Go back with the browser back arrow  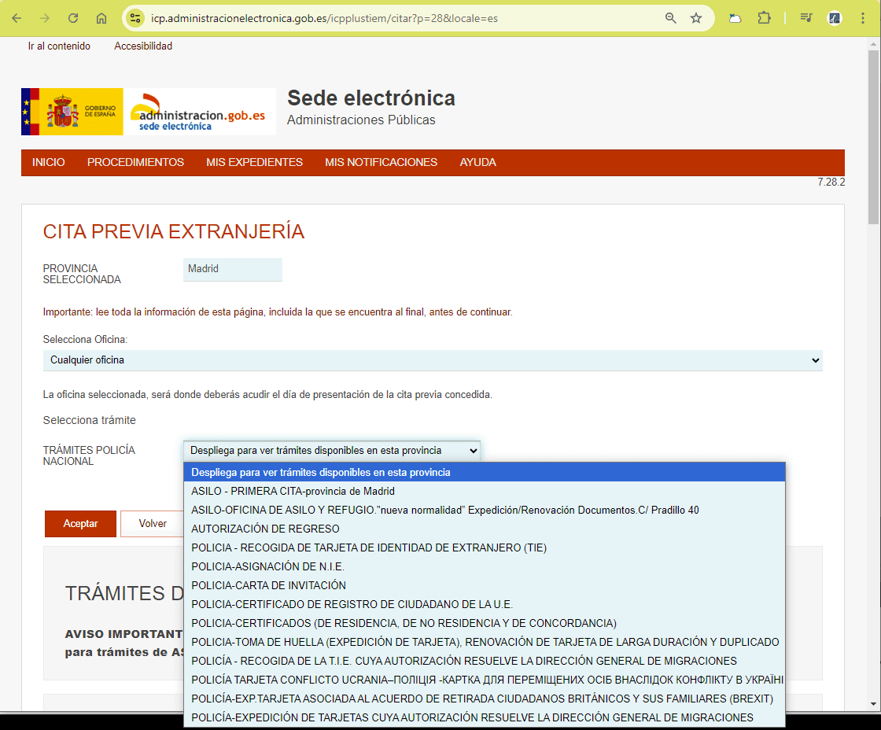pyautogui.click(x=17, y=18)
